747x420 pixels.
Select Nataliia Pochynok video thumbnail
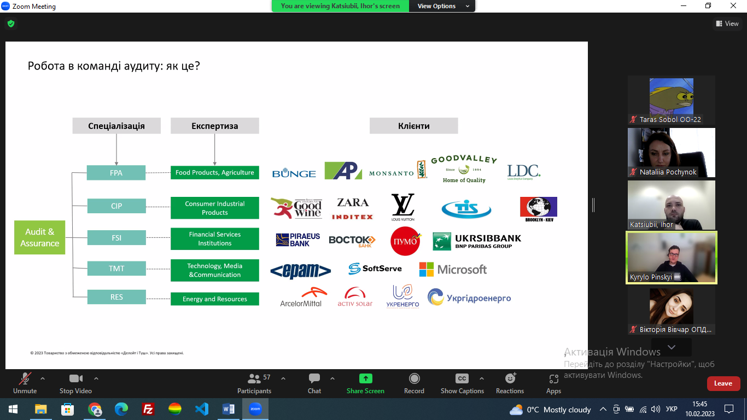click(672, 153)
